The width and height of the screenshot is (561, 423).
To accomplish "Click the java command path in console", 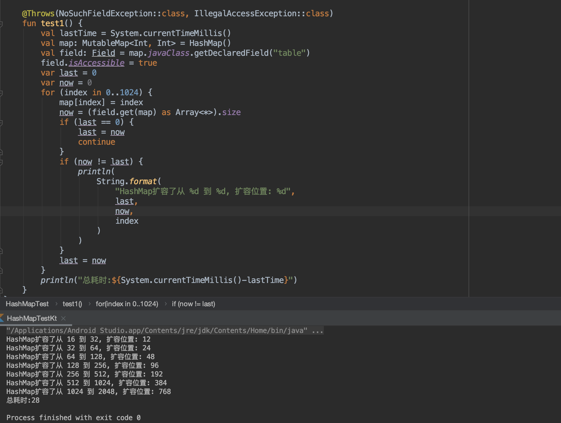I will (x=157, y=331).
